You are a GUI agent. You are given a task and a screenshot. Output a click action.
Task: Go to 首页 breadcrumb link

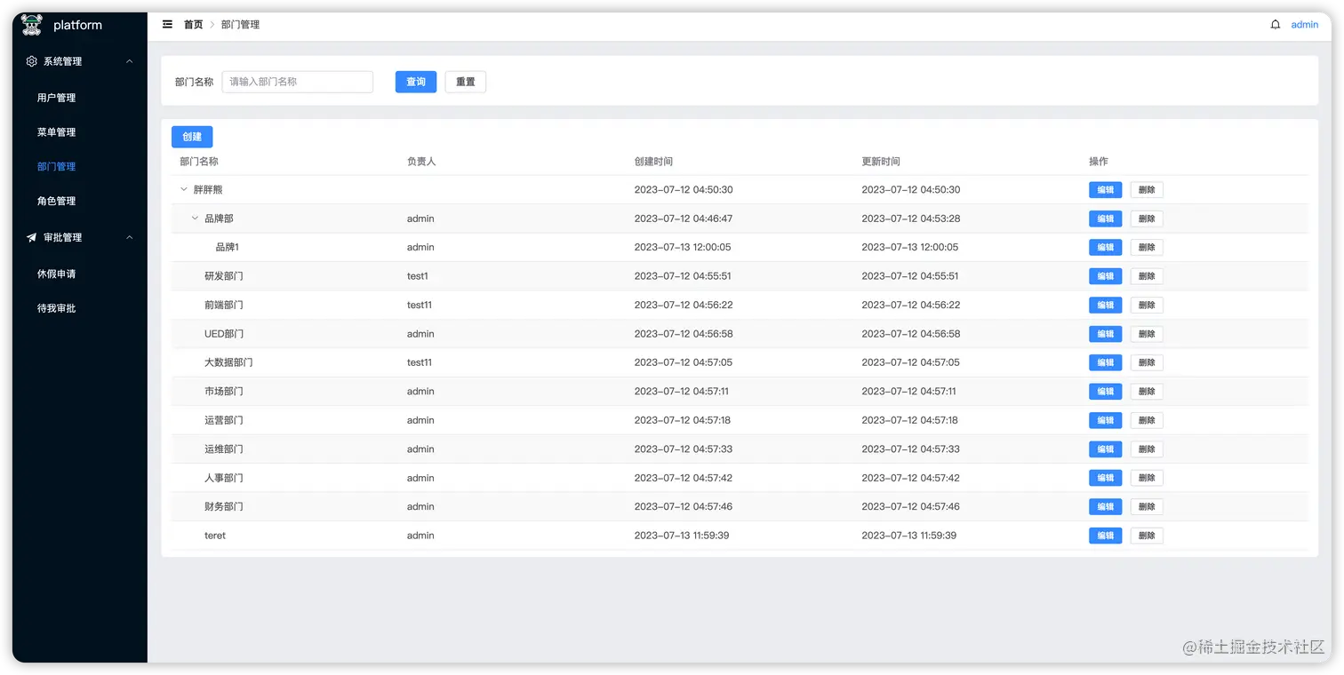(193, 25)
